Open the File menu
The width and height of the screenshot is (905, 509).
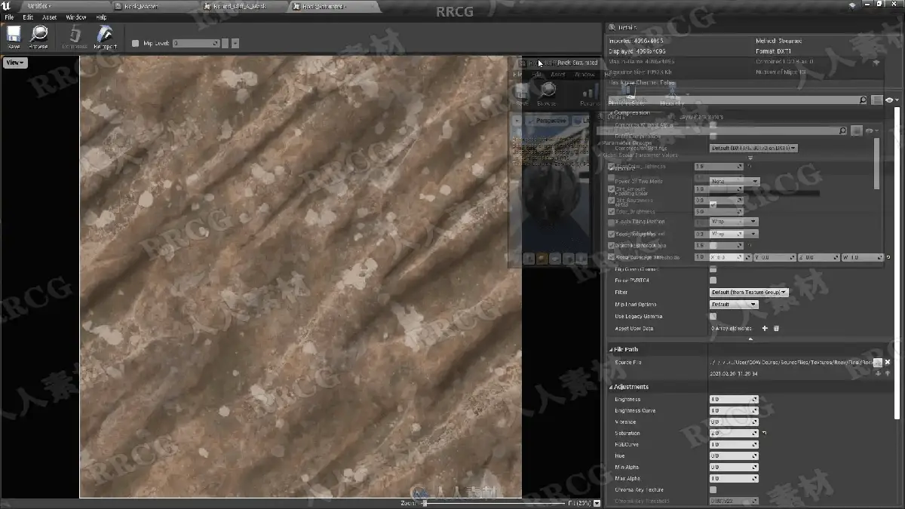(8, 17)
